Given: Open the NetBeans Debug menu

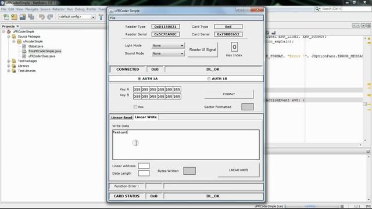Looking at the screenshot, I should [80, 9].
